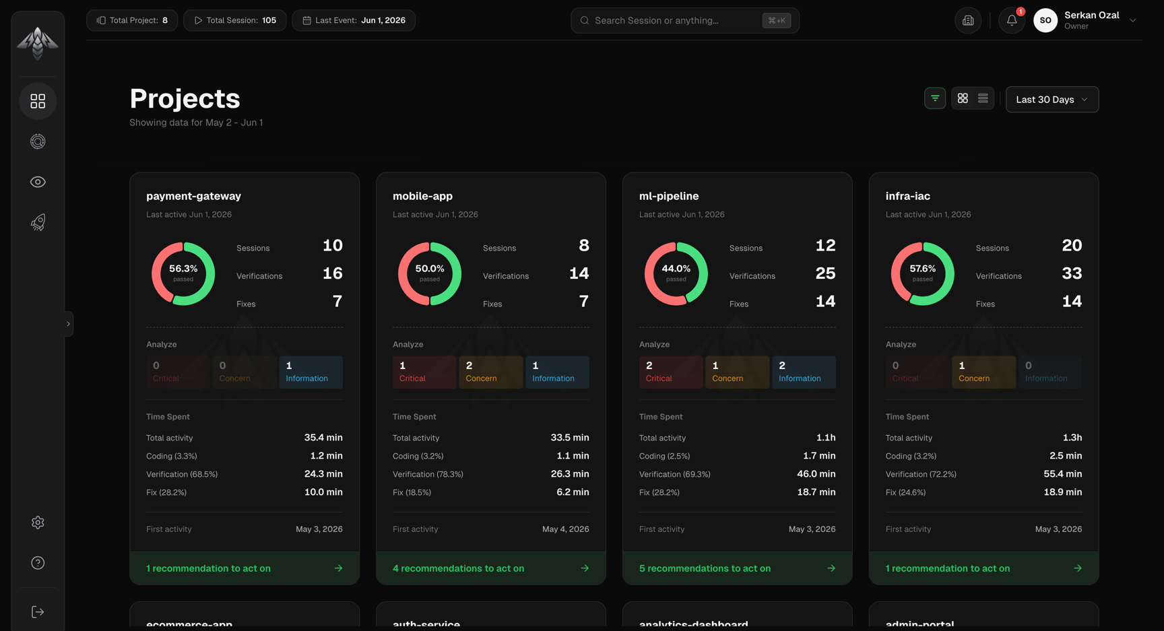
Task: Open the mobile-app project title
Action: point(422,196)
